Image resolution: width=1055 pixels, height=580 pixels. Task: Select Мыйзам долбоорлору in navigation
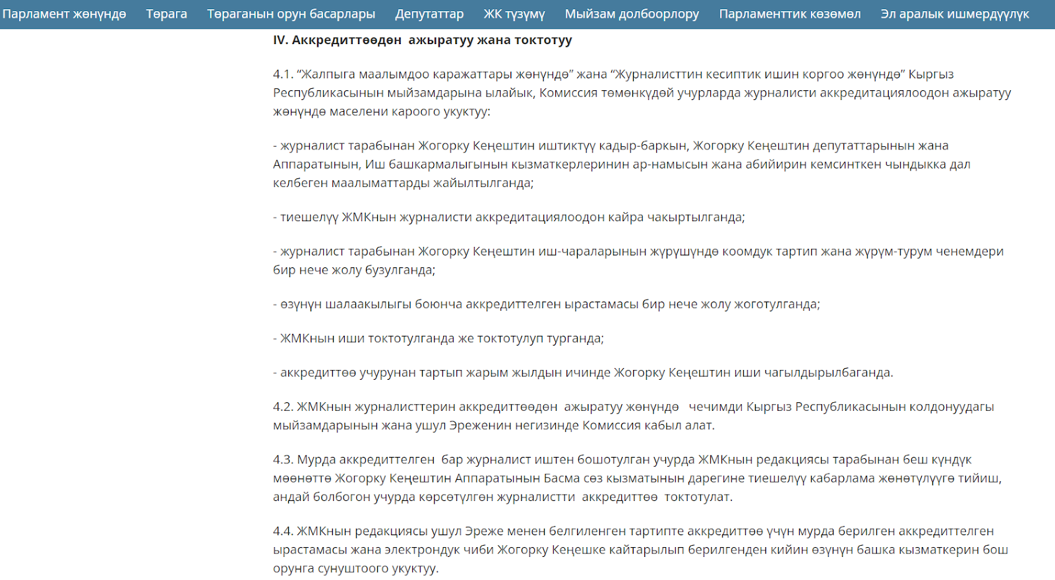[632, 14]
